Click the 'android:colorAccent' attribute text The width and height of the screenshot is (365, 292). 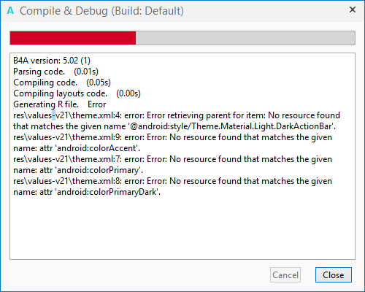coord(97,148)
